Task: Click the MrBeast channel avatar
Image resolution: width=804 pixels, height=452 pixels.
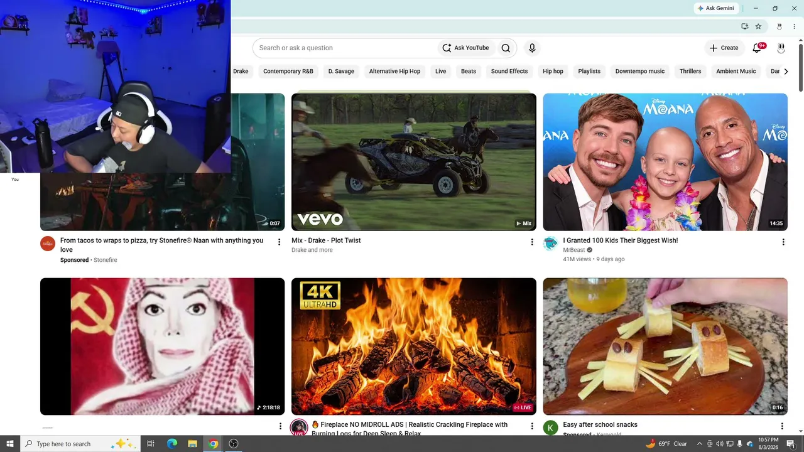Action: pos(550,244)
